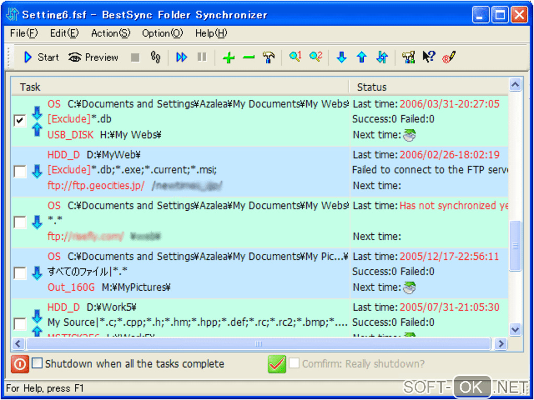Select the ftp://ftp.geocities.jp/ destination text
Viewport: 534px width, 400px height.
pyautogui.click(x=96, y=186)
